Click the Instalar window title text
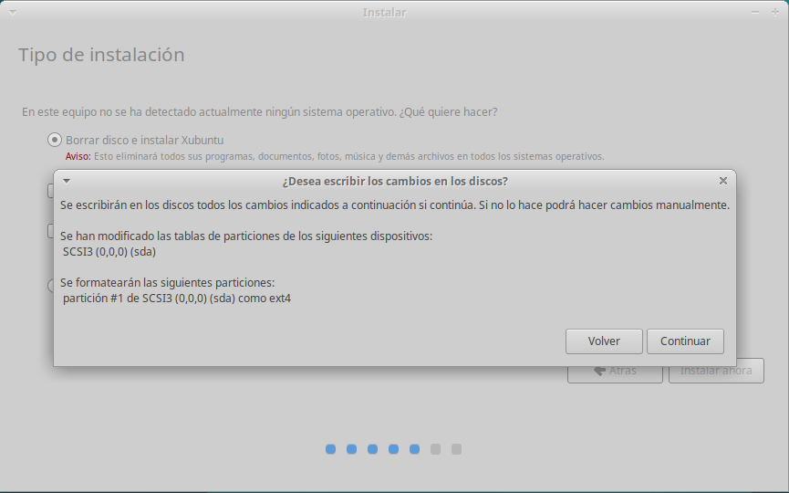789x493 pixels. [x=384, y=13]
